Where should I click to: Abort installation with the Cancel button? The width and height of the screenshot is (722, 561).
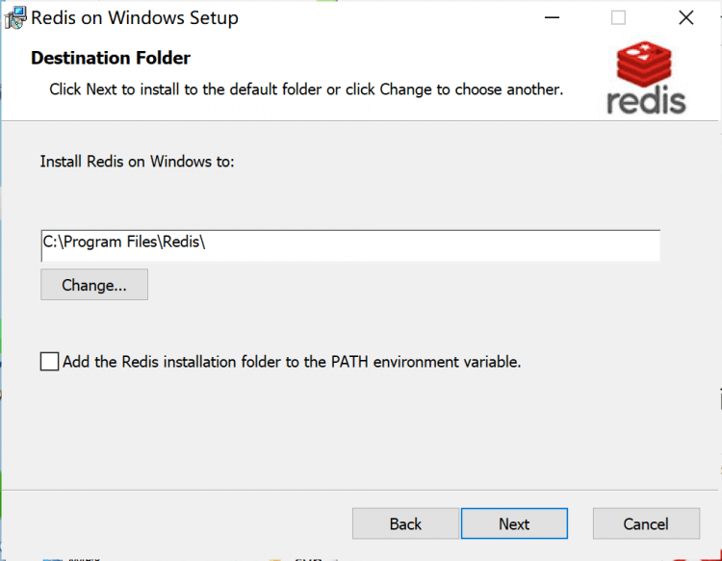pyautogui.click(x=645, y=523)
